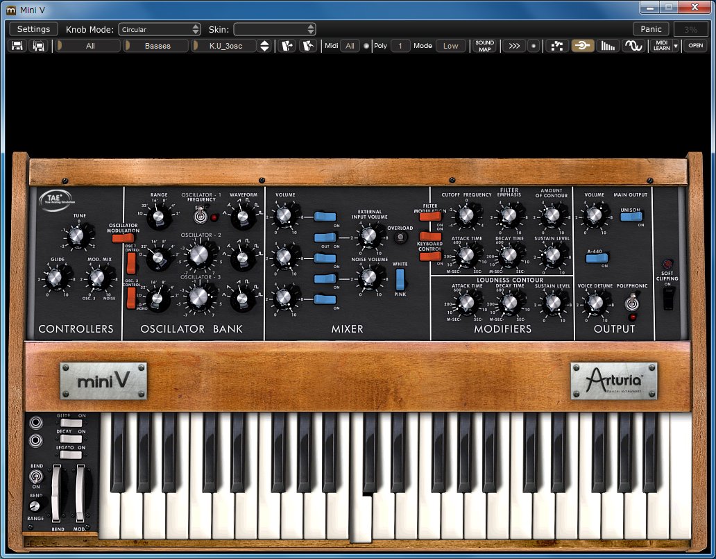Toggle the Decay On white switch
The height and width of the screenshot is (559, 716).
[71, 439]
